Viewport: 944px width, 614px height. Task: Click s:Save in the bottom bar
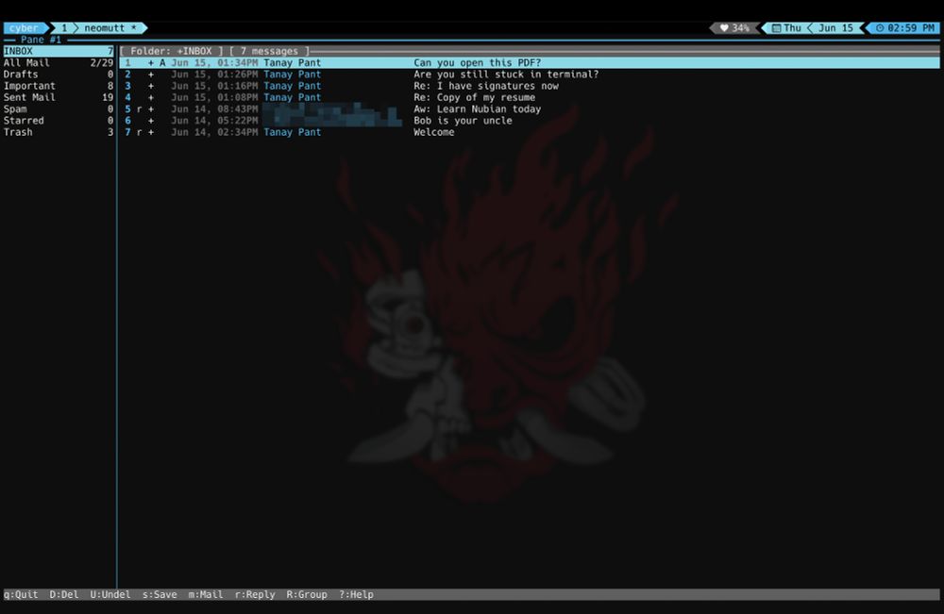tap(160, 595)
